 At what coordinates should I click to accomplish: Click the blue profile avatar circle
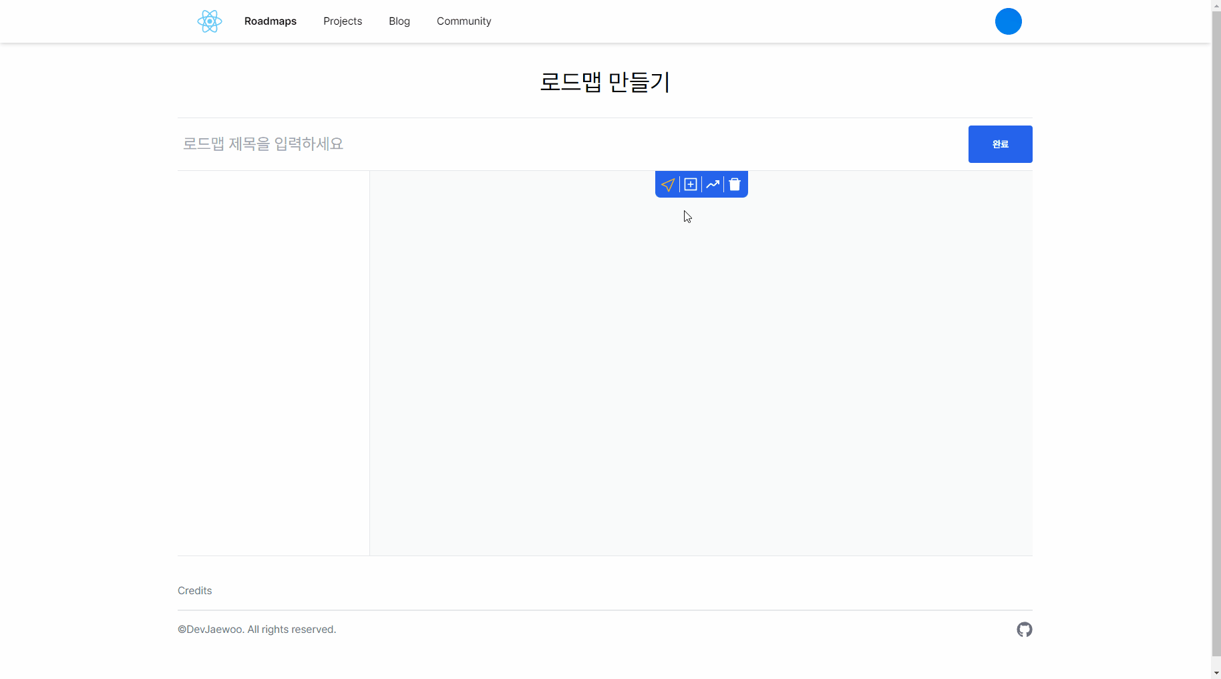point(1009,21)
